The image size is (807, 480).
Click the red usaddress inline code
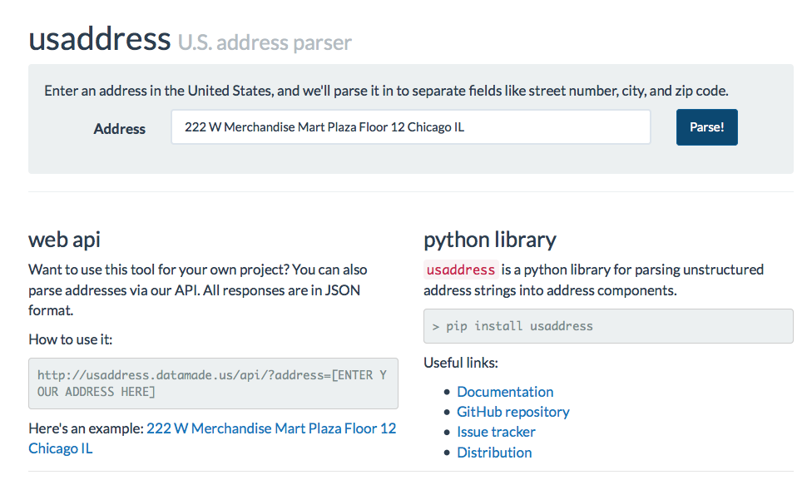click(461, 270)
